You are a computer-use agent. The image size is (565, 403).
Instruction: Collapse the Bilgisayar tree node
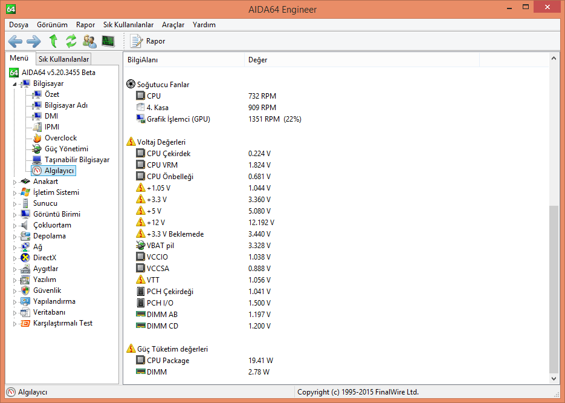click(x=15, y=84)
